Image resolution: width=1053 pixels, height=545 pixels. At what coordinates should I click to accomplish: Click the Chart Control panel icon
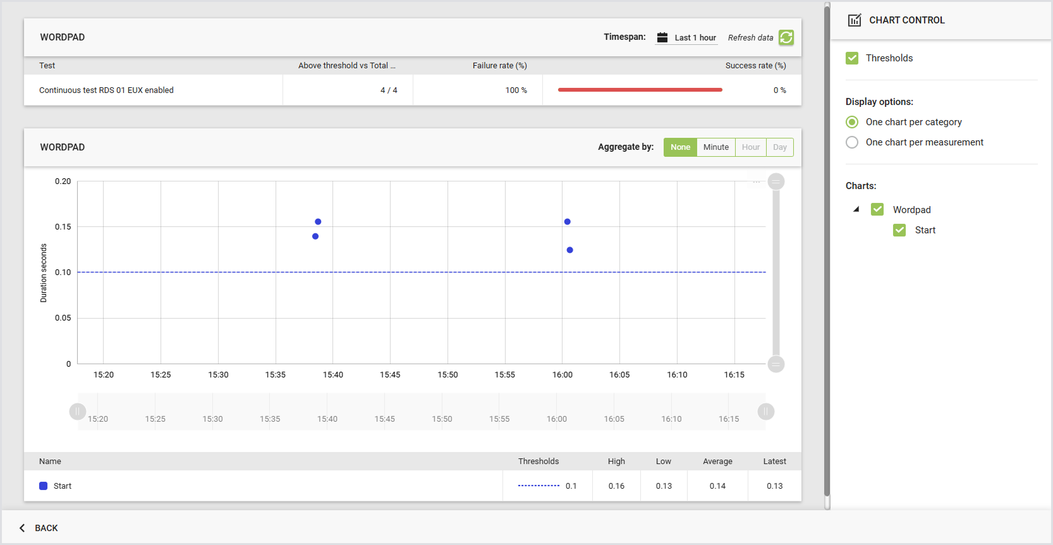pos(855,20)
